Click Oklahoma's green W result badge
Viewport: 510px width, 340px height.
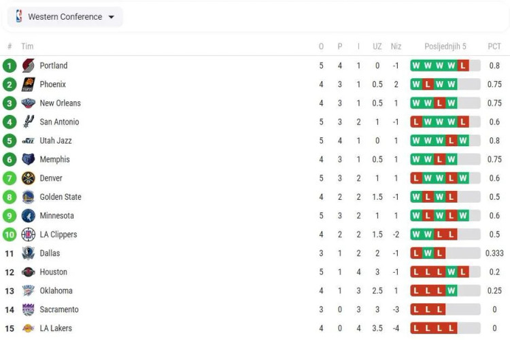pyautogui.click(x=451, y=291)
